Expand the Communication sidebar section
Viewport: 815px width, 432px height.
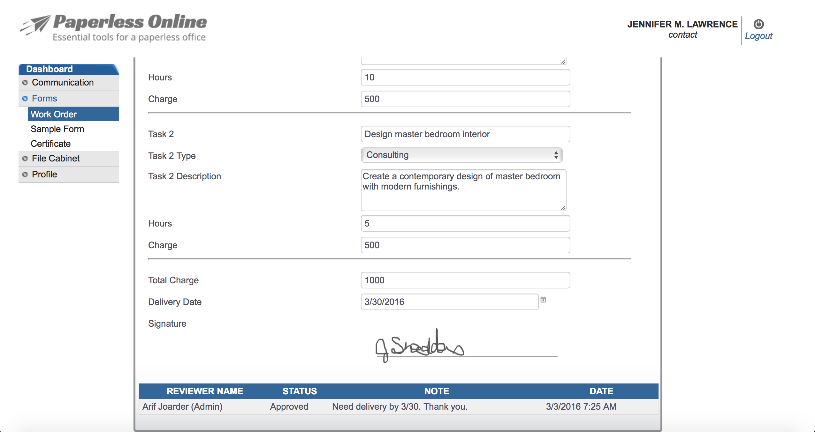[63, 83]
